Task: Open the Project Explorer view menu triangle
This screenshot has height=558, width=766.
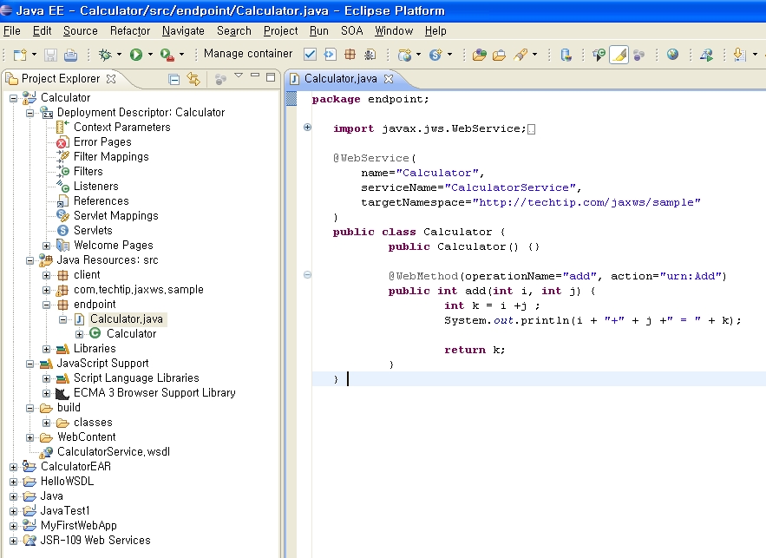Action: pos(237,78)
